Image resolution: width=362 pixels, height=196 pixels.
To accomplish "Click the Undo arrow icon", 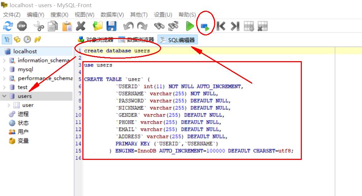I will click(x=128, y=26).
